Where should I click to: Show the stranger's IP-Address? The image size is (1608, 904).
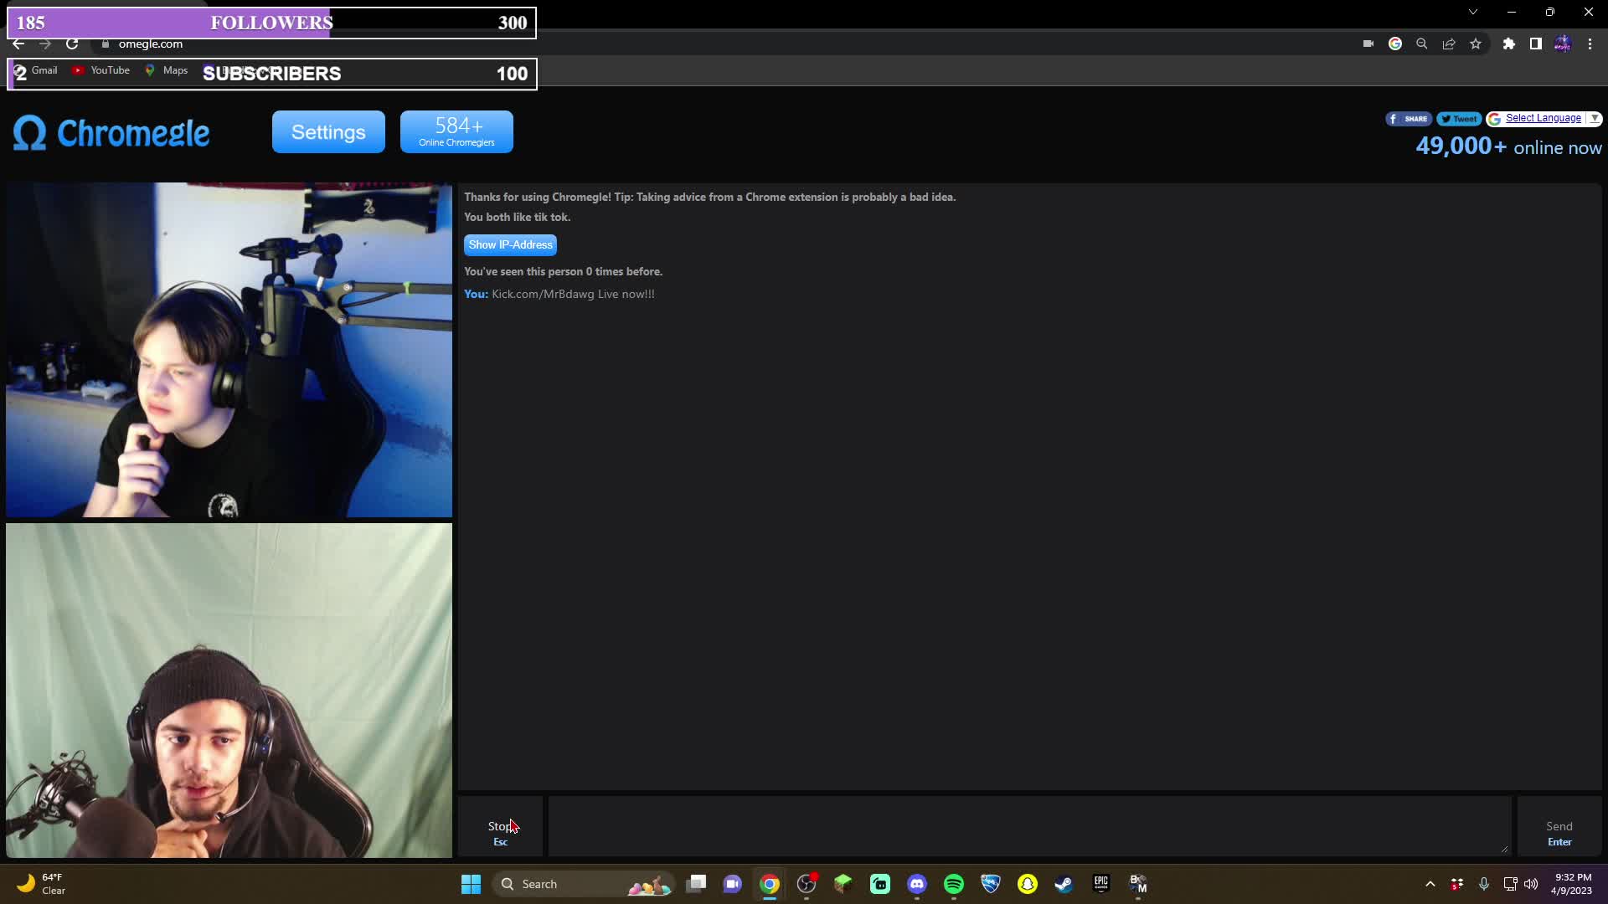(510, 244)
